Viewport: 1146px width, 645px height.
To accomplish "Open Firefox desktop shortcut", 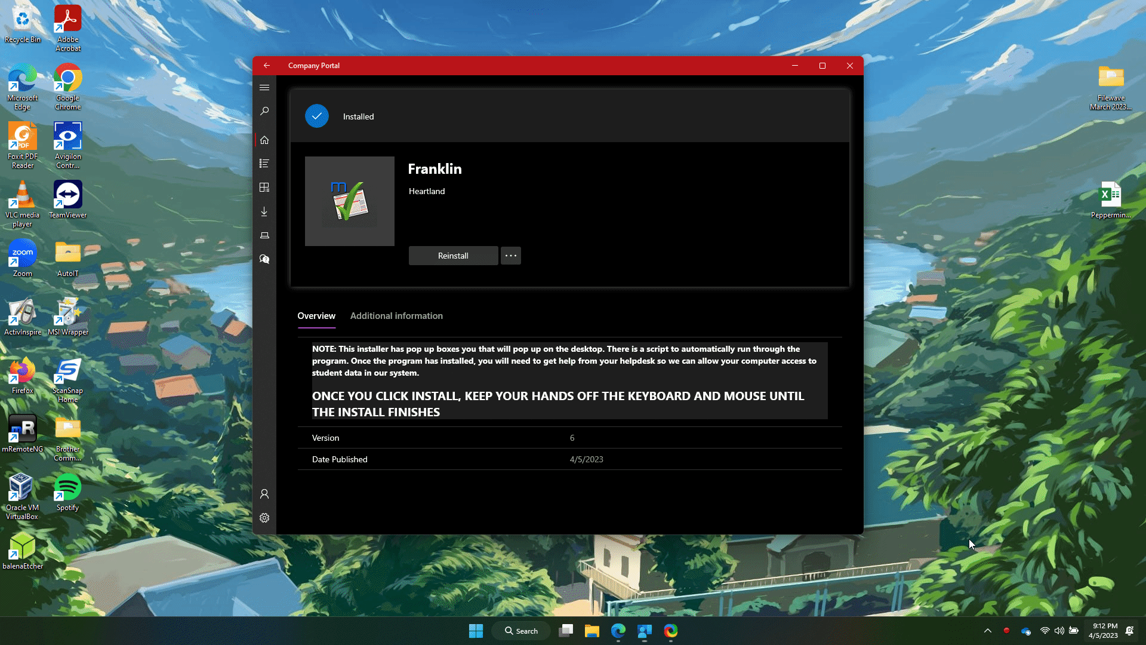I will (23, 376).
